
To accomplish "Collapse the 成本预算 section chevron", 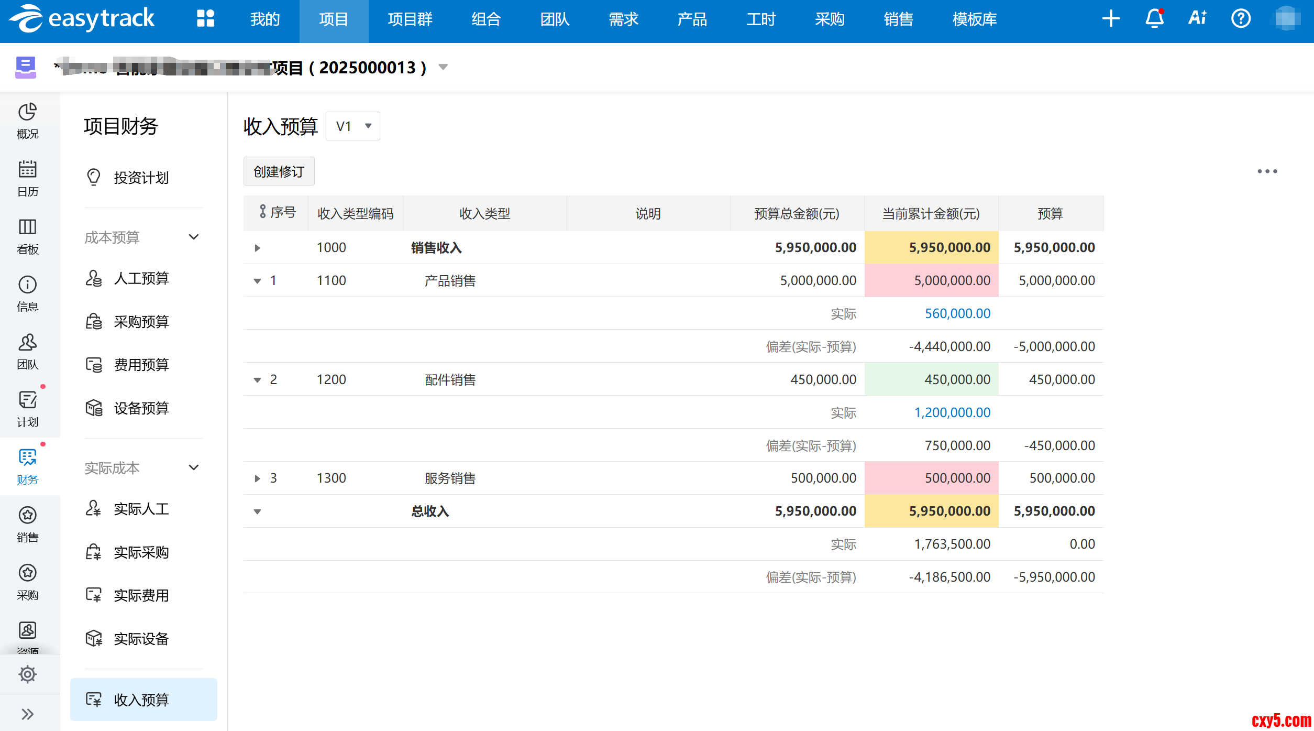I will [193, 237].
